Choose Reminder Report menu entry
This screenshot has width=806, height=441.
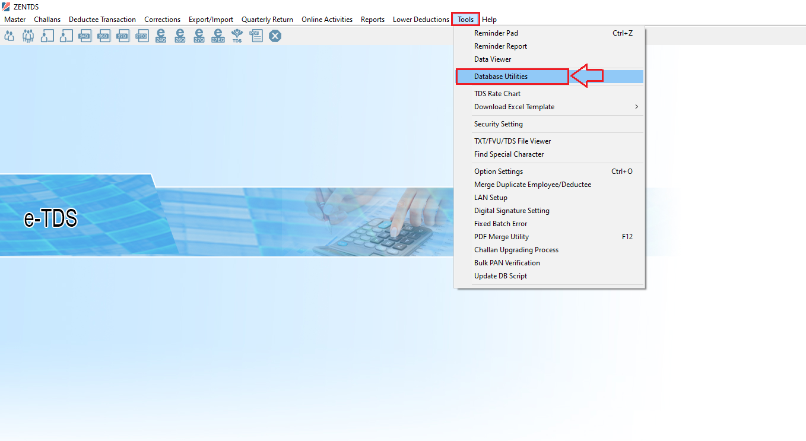click(550, 46)
